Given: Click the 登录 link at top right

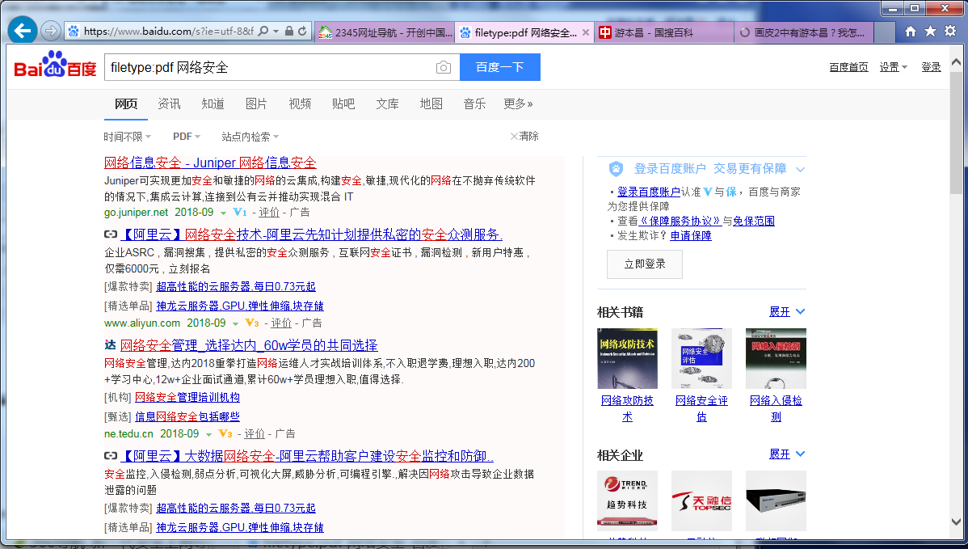Looking at the screenshot, I should [931, 67].
